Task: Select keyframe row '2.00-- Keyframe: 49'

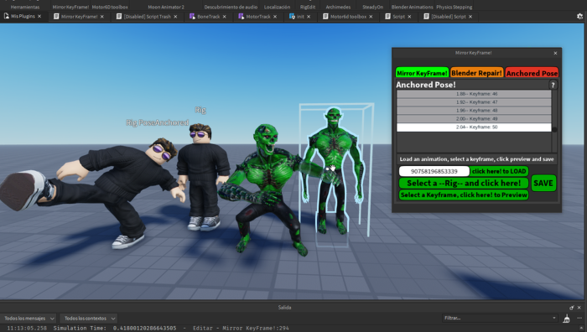Action: pyautogui.click(x=474, y=119)
